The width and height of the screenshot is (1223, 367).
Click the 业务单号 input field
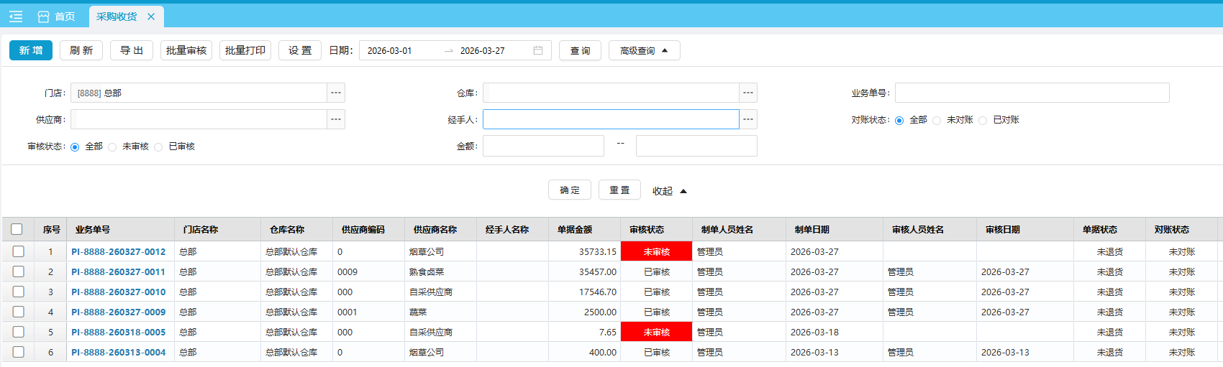[x=1032, y=93]
